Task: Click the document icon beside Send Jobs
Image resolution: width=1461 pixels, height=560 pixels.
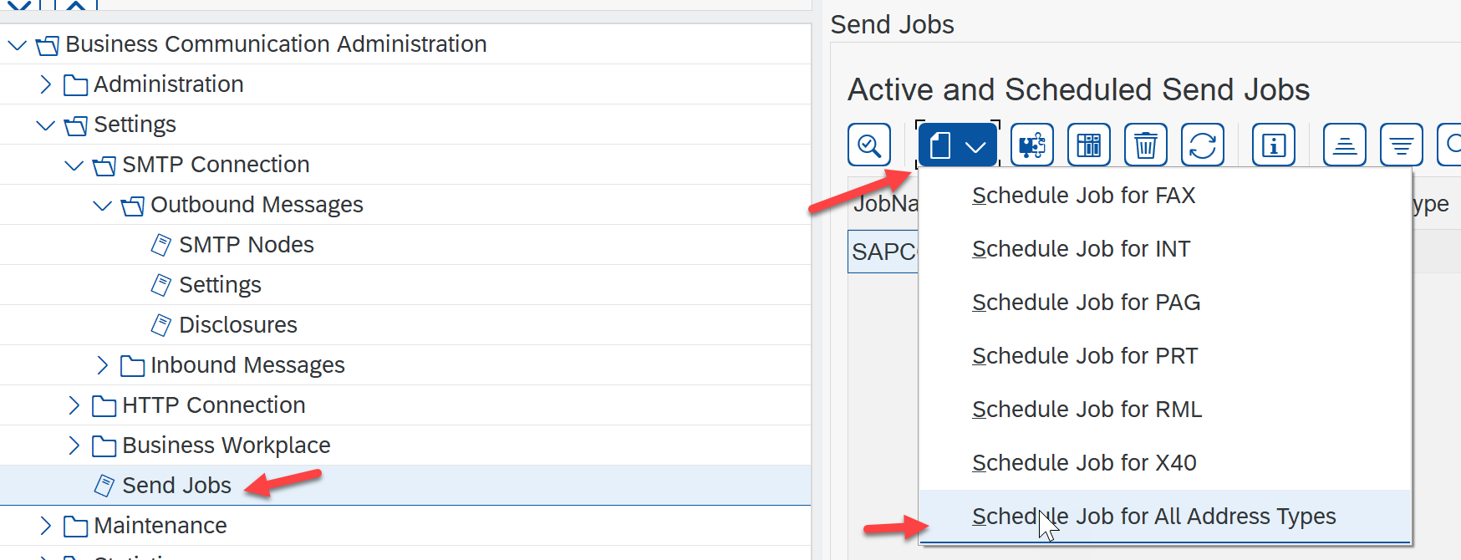Action: [104, 486]
